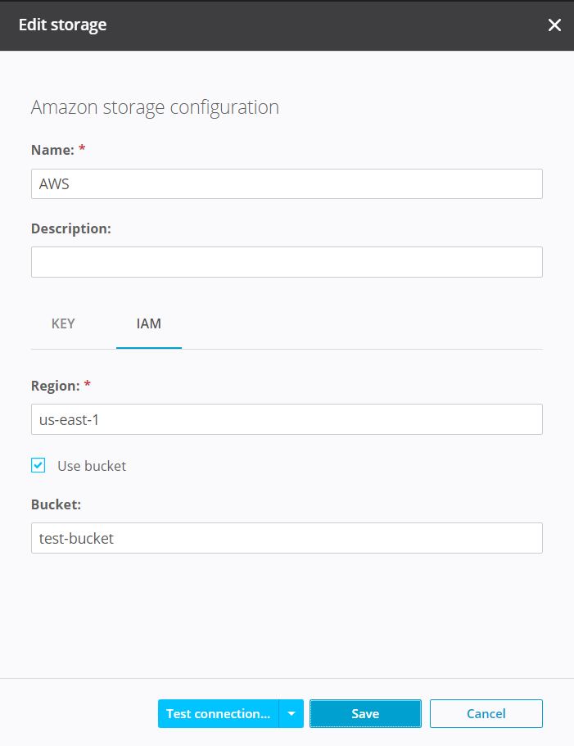Click the red asterisk beside Region
The image size is (574, 746).
click(x=87, y=384)
